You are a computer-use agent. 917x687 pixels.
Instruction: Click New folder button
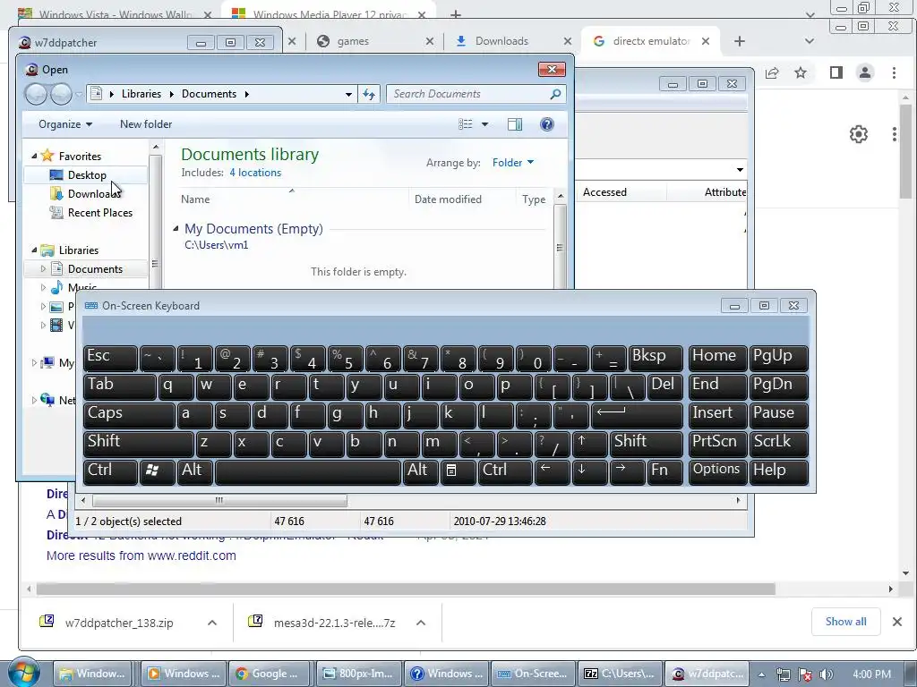[146, 123]
